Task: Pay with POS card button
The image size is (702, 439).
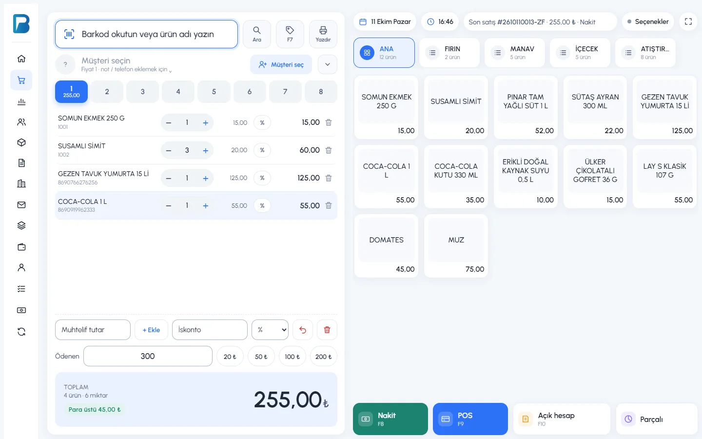Action: [470, 419]
